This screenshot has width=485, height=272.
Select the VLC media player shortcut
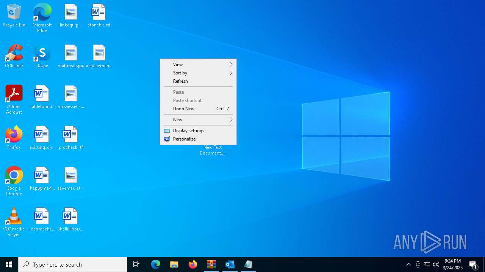tap(14, 222)
